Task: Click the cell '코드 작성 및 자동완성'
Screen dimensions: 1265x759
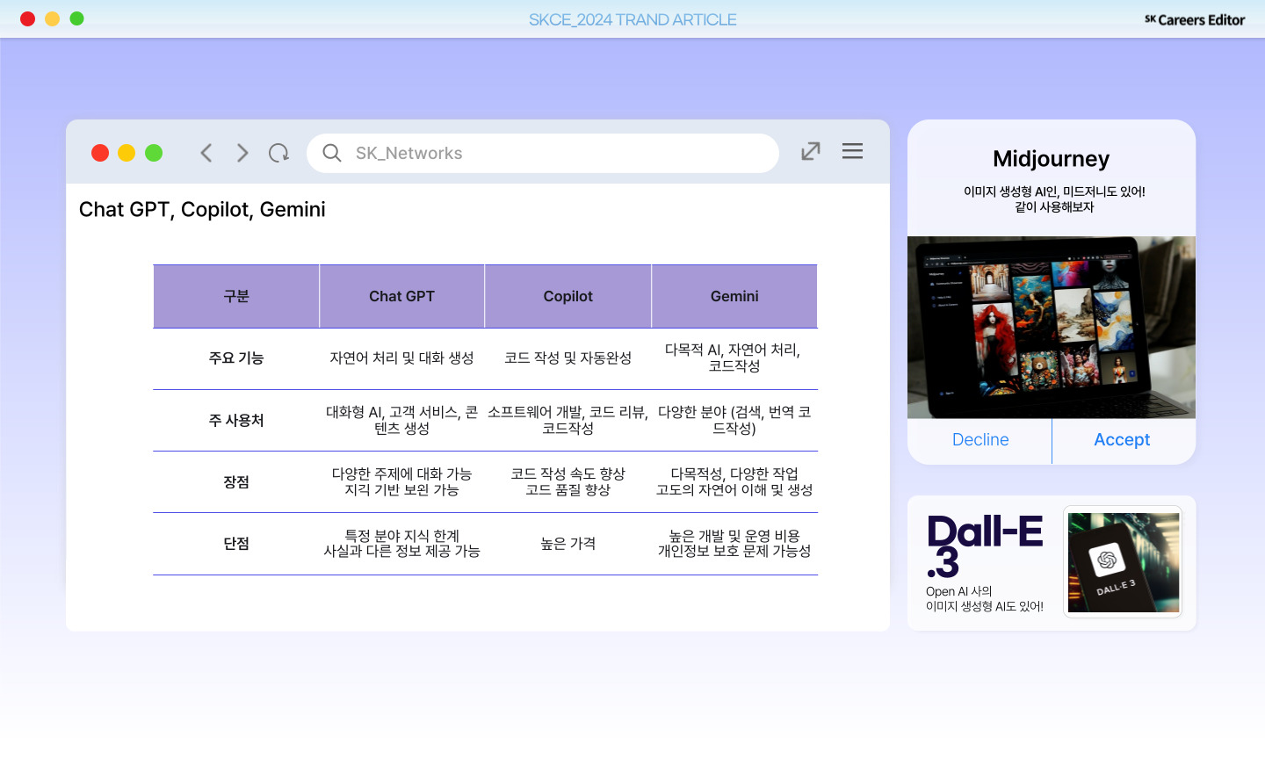Action: [568, 358]
